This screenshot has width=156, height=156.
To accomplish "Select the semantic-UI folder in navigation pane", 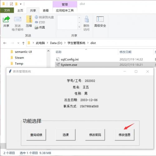I will click(23, 52).
